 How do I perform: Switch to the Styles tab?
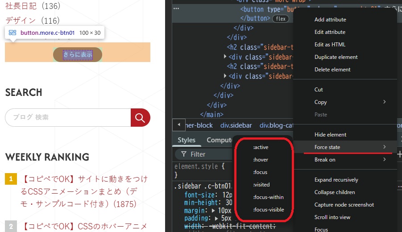pos(186,140)
